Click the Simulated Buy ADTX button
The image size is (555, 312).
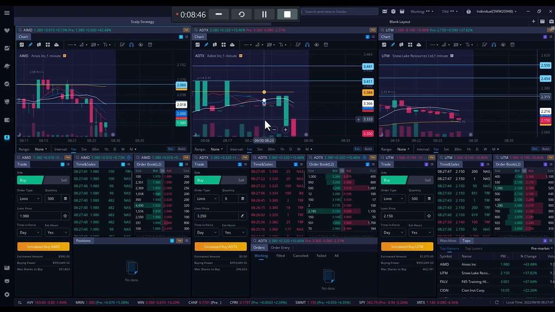tap(221, 247)
